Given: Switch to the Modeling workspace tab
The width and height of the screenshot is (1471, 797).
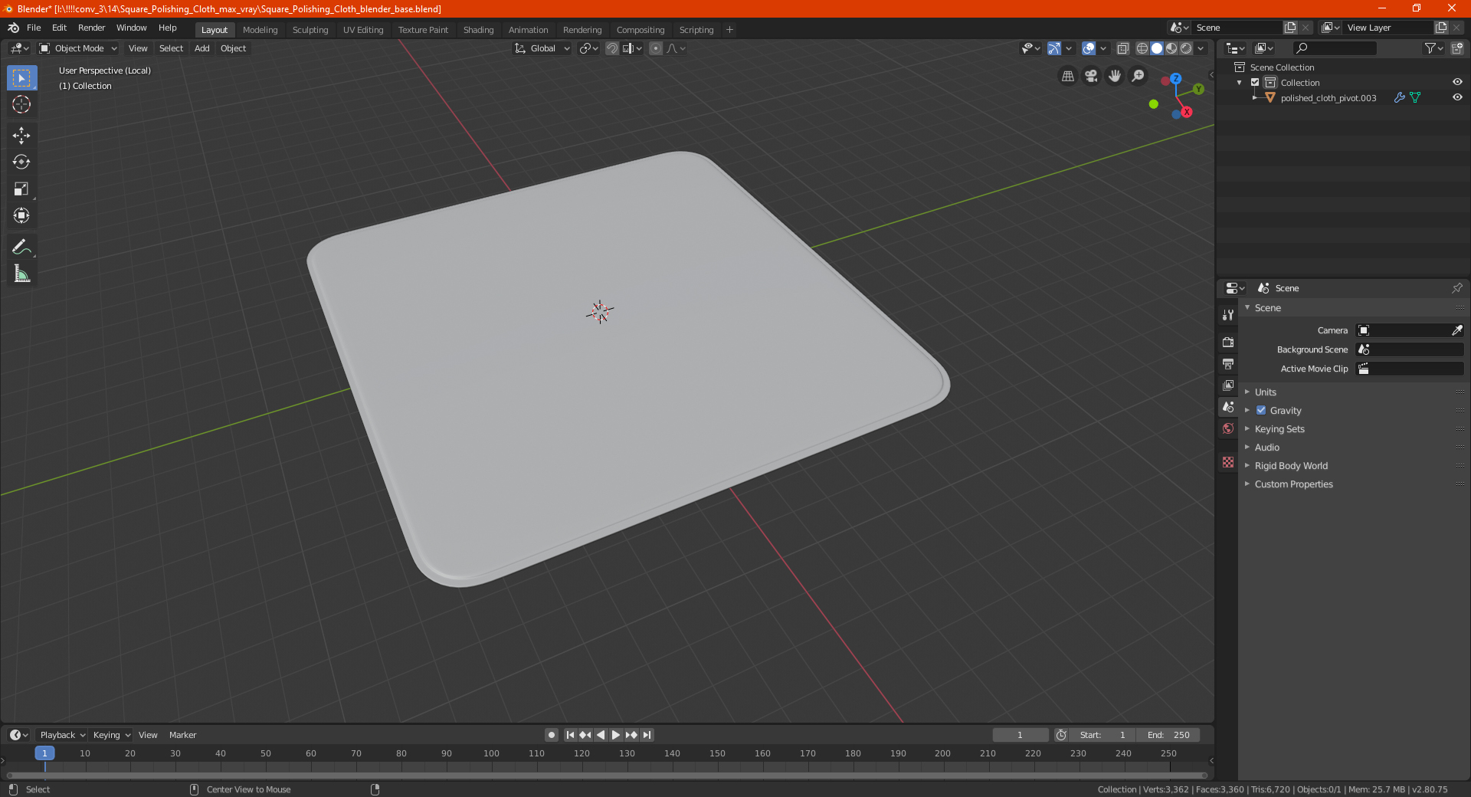Looking at the screenshot, I should [260, 30].
